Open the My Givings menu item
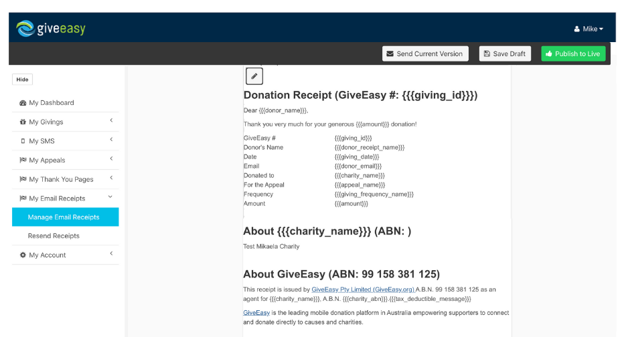This screenshot has height=337, width=628. [x=66, y=122]
